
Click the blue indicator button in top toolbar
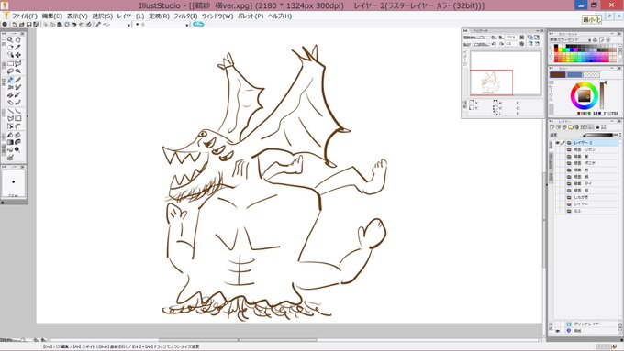pyautogui.click(x=198, y=24)
